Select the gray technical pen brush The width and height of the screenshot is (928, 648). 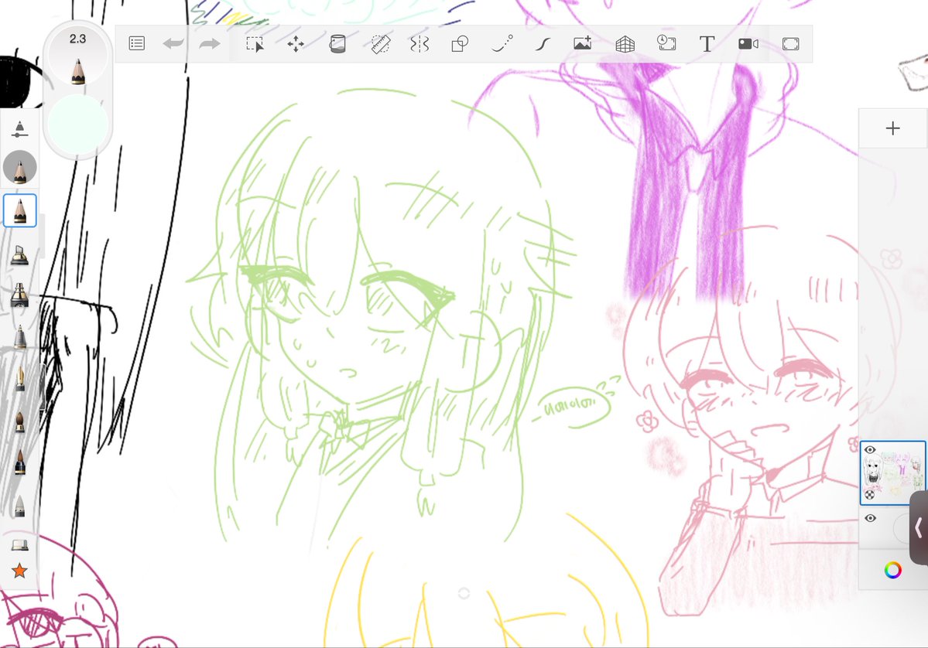(x=19, y=336)
